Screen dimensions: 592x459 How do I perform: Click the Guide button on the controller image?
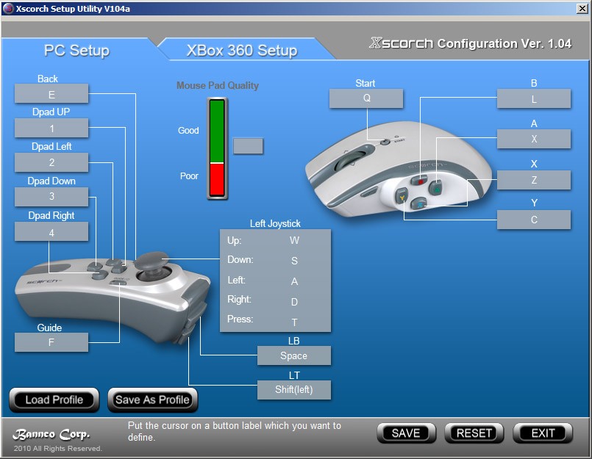pyautogui.click(x=118, y=282)
